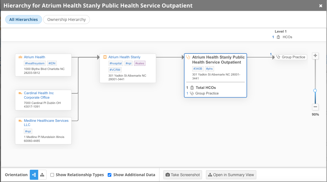Click the truck icon beside Medline Healthcare Services
Viewport: 327px width, 182px height.
pos(20,121)
